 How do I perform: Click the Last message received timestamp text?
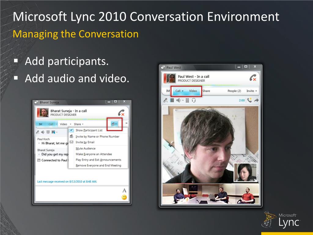point(67,182)
